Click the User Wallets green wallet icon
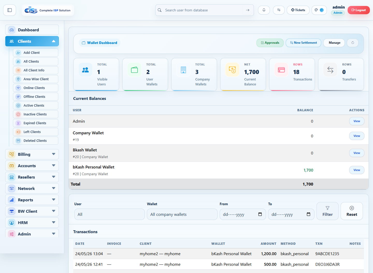The width and height of the screenshot is (373, 273). coord(134,70)
